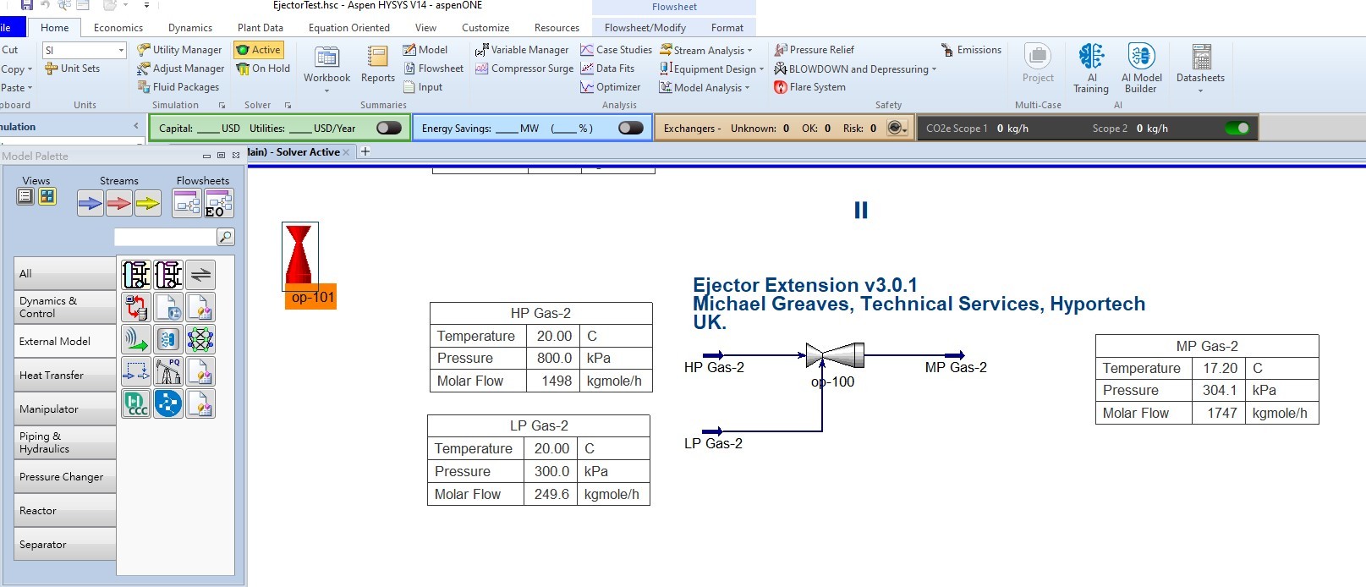Disable the CO2e Scope emissions switch
Screen dimensions: 1366x587
(x=1237, y=128)
